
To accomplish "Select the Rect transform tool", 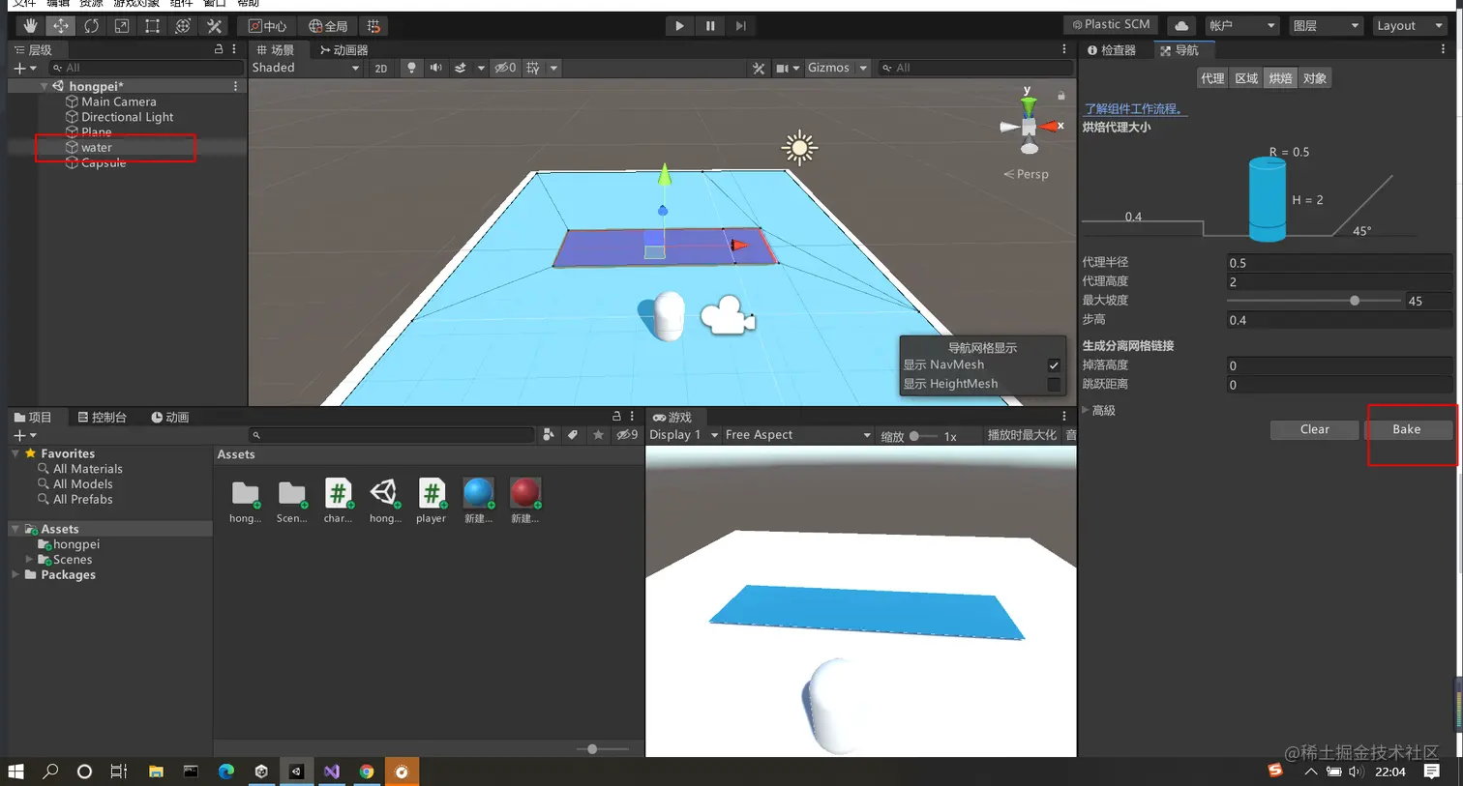I will coord(152,26).
